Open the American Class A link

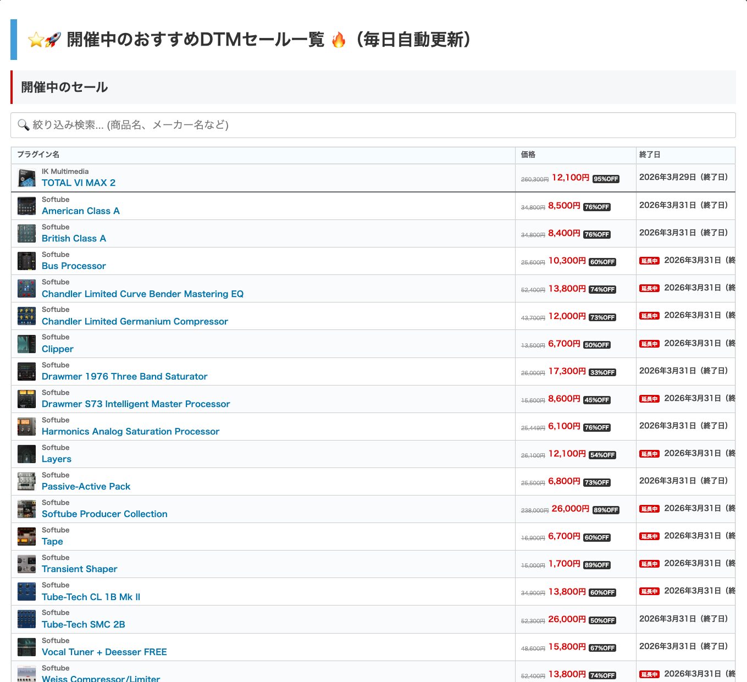tap(81, 211)
